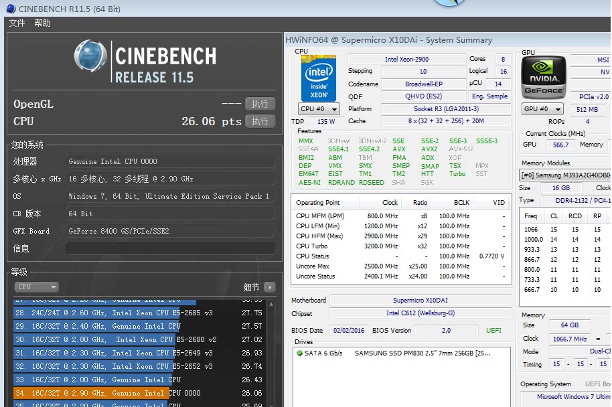Click the BIOS date 02/02/2016 field
Screen dimensions: 612x407
click(x=349, y=330)
